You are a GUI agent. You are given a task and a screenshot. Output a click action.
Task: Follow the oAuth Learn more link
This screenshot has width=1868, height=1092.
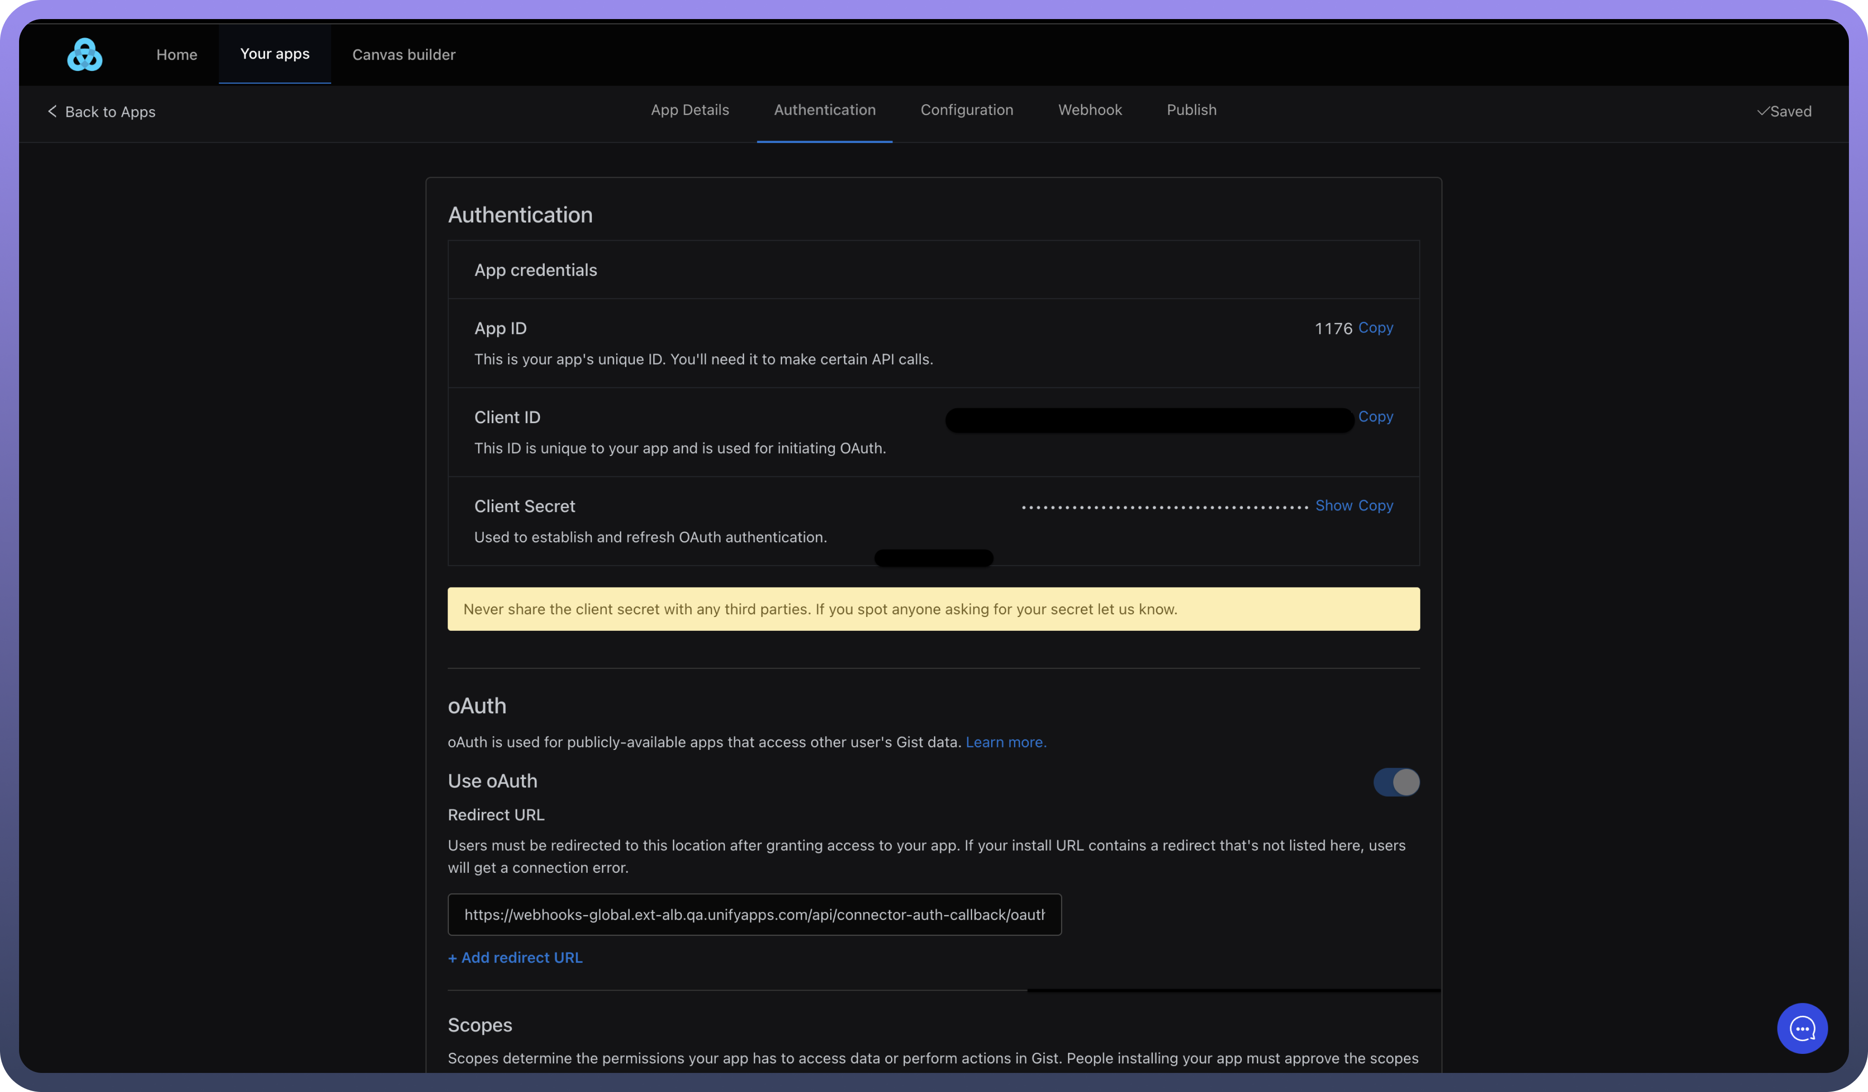click(1005, 742)
